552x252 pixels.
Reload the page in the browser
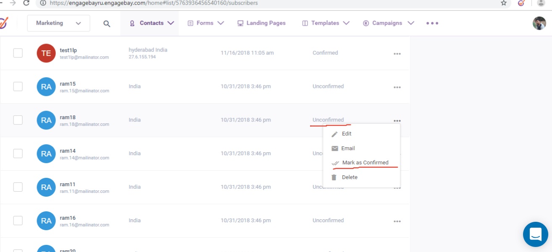26,3
